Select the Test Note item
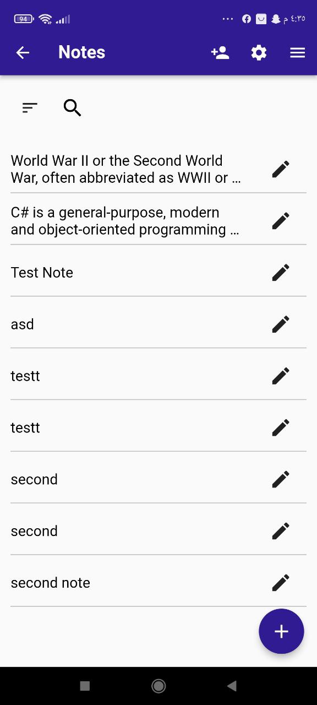Viewport: 317px width, 705px height. (42, 272)
